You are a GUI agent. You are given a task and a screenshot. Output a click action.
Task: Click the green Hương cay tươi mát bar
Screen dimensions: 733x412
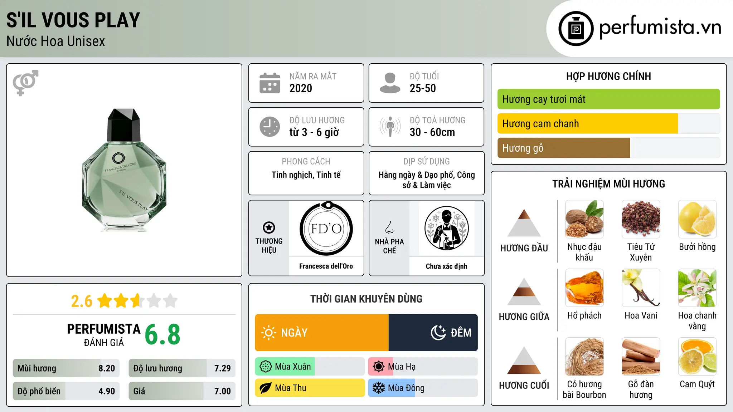pyautogui.click(x=608, y=99)
